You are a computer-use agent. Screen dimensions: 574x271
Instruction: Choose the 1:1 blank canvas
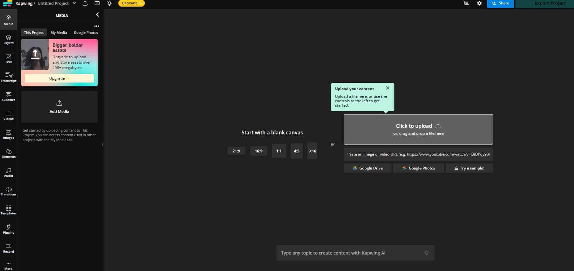tap(279, 151)
